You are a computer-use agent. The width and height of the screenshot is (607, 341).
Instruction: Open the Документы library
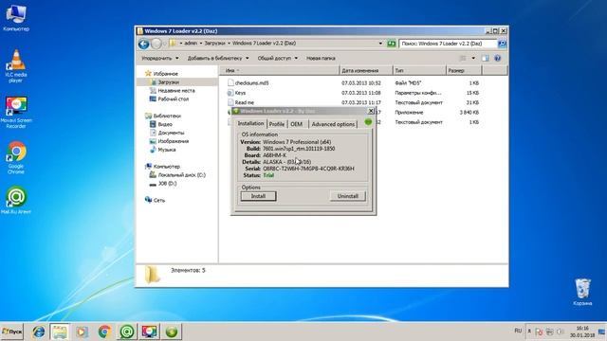click(167, 133)
